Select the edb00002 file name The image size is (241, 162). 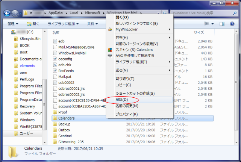pyautogui.click(x=66, y=83)
